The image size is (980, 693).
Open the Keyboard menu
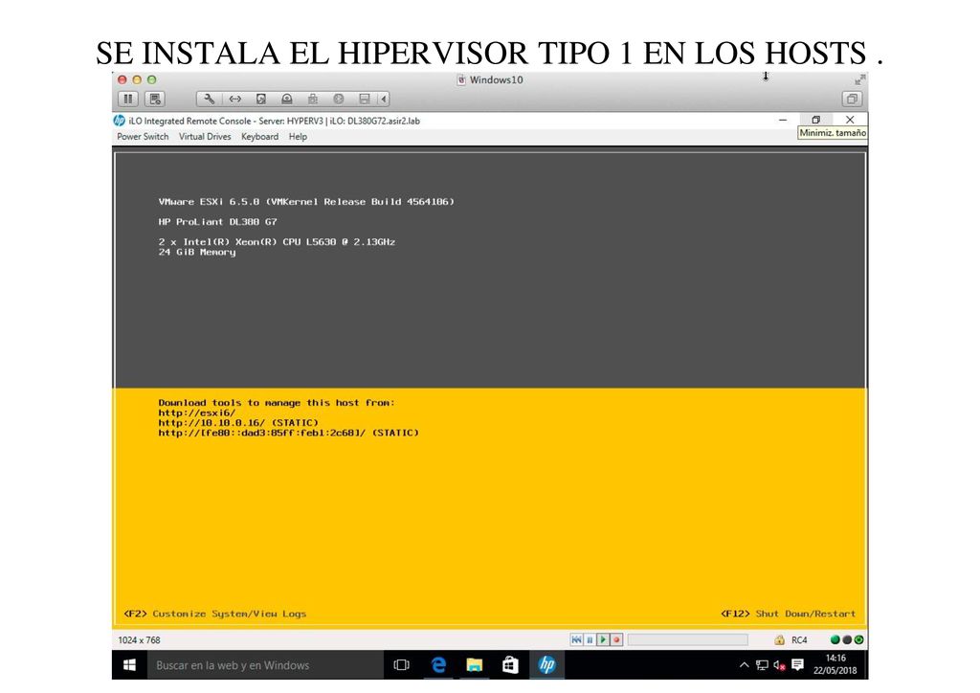point(260,136)
